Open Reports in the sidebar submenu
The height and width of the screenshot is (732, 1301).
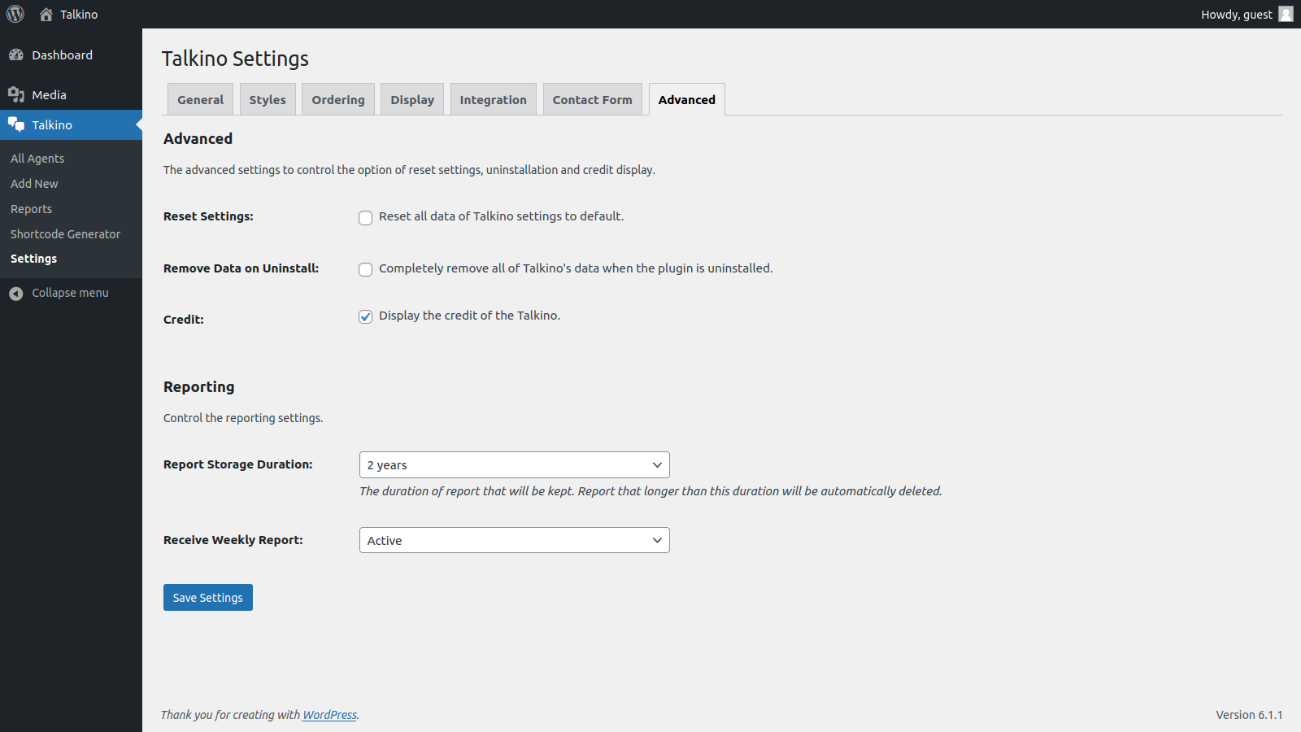[x=31, y=209]
